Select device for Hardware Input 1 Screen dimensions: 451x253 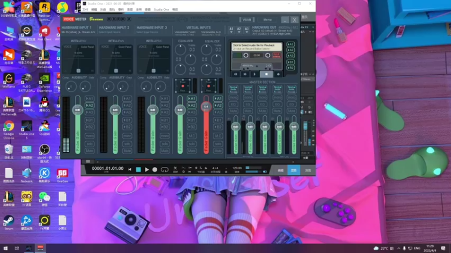tap(78, 32)
